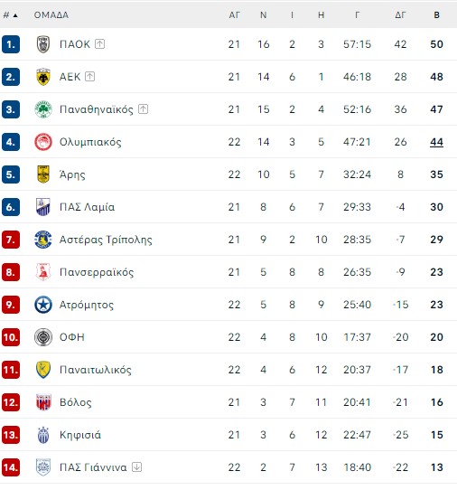Sort by the ΔΓ goal difference header
This screenshot has width=457, height=490.
click(400, 15)
